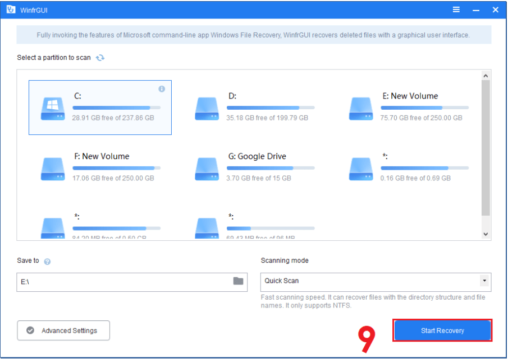
Task: Browse for a destination folder
Action: pyautogui.click(x=238, y=282)
